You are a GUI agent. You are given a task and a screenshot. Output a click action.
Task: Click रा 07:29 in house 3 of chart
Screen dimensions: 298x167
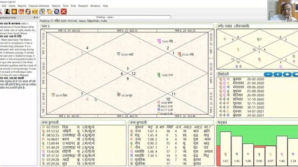(125, 54)
